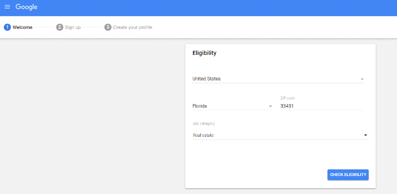Click the Eligibility card heading
Viewport: 397px width, 194px height.
point(204,53)
